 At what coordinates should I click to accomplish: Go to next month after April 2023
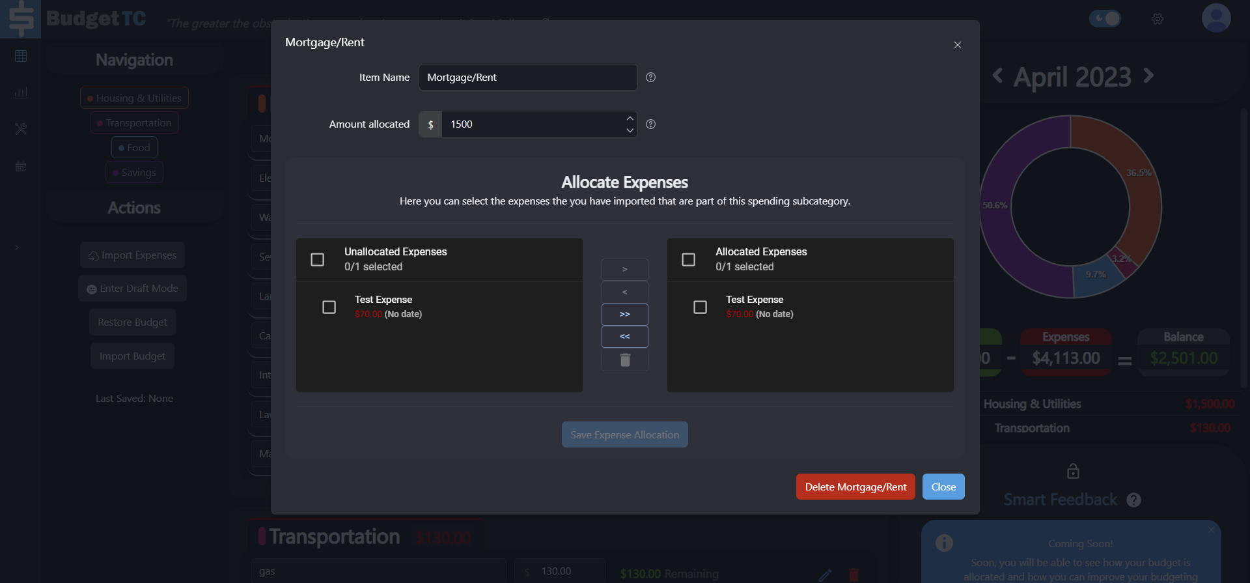(1149, 76)
